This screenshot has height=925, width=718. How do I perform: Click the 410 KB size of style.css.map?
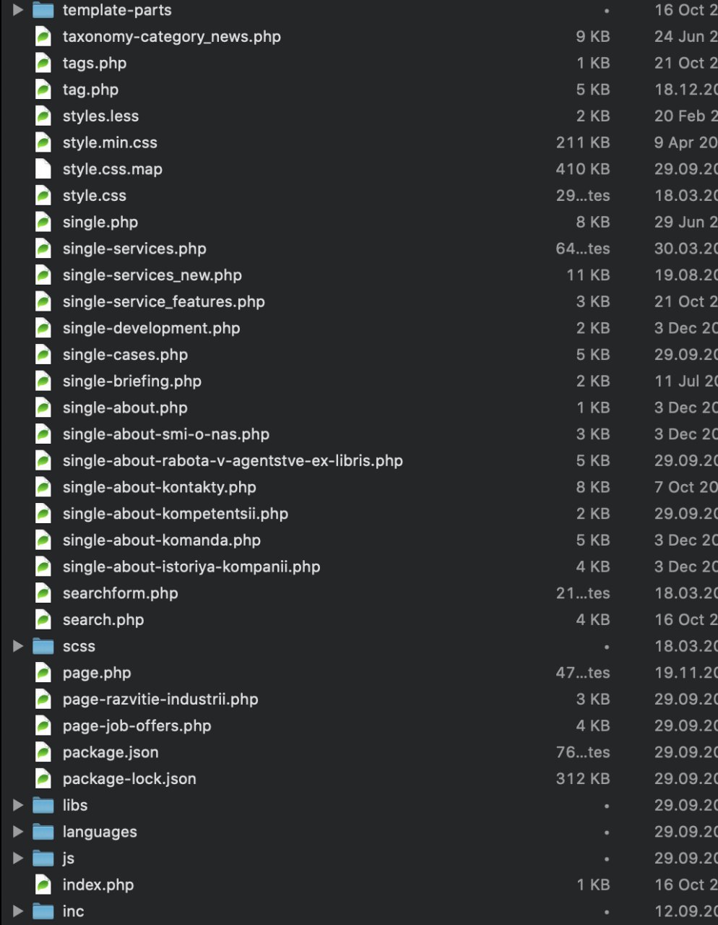583,169
